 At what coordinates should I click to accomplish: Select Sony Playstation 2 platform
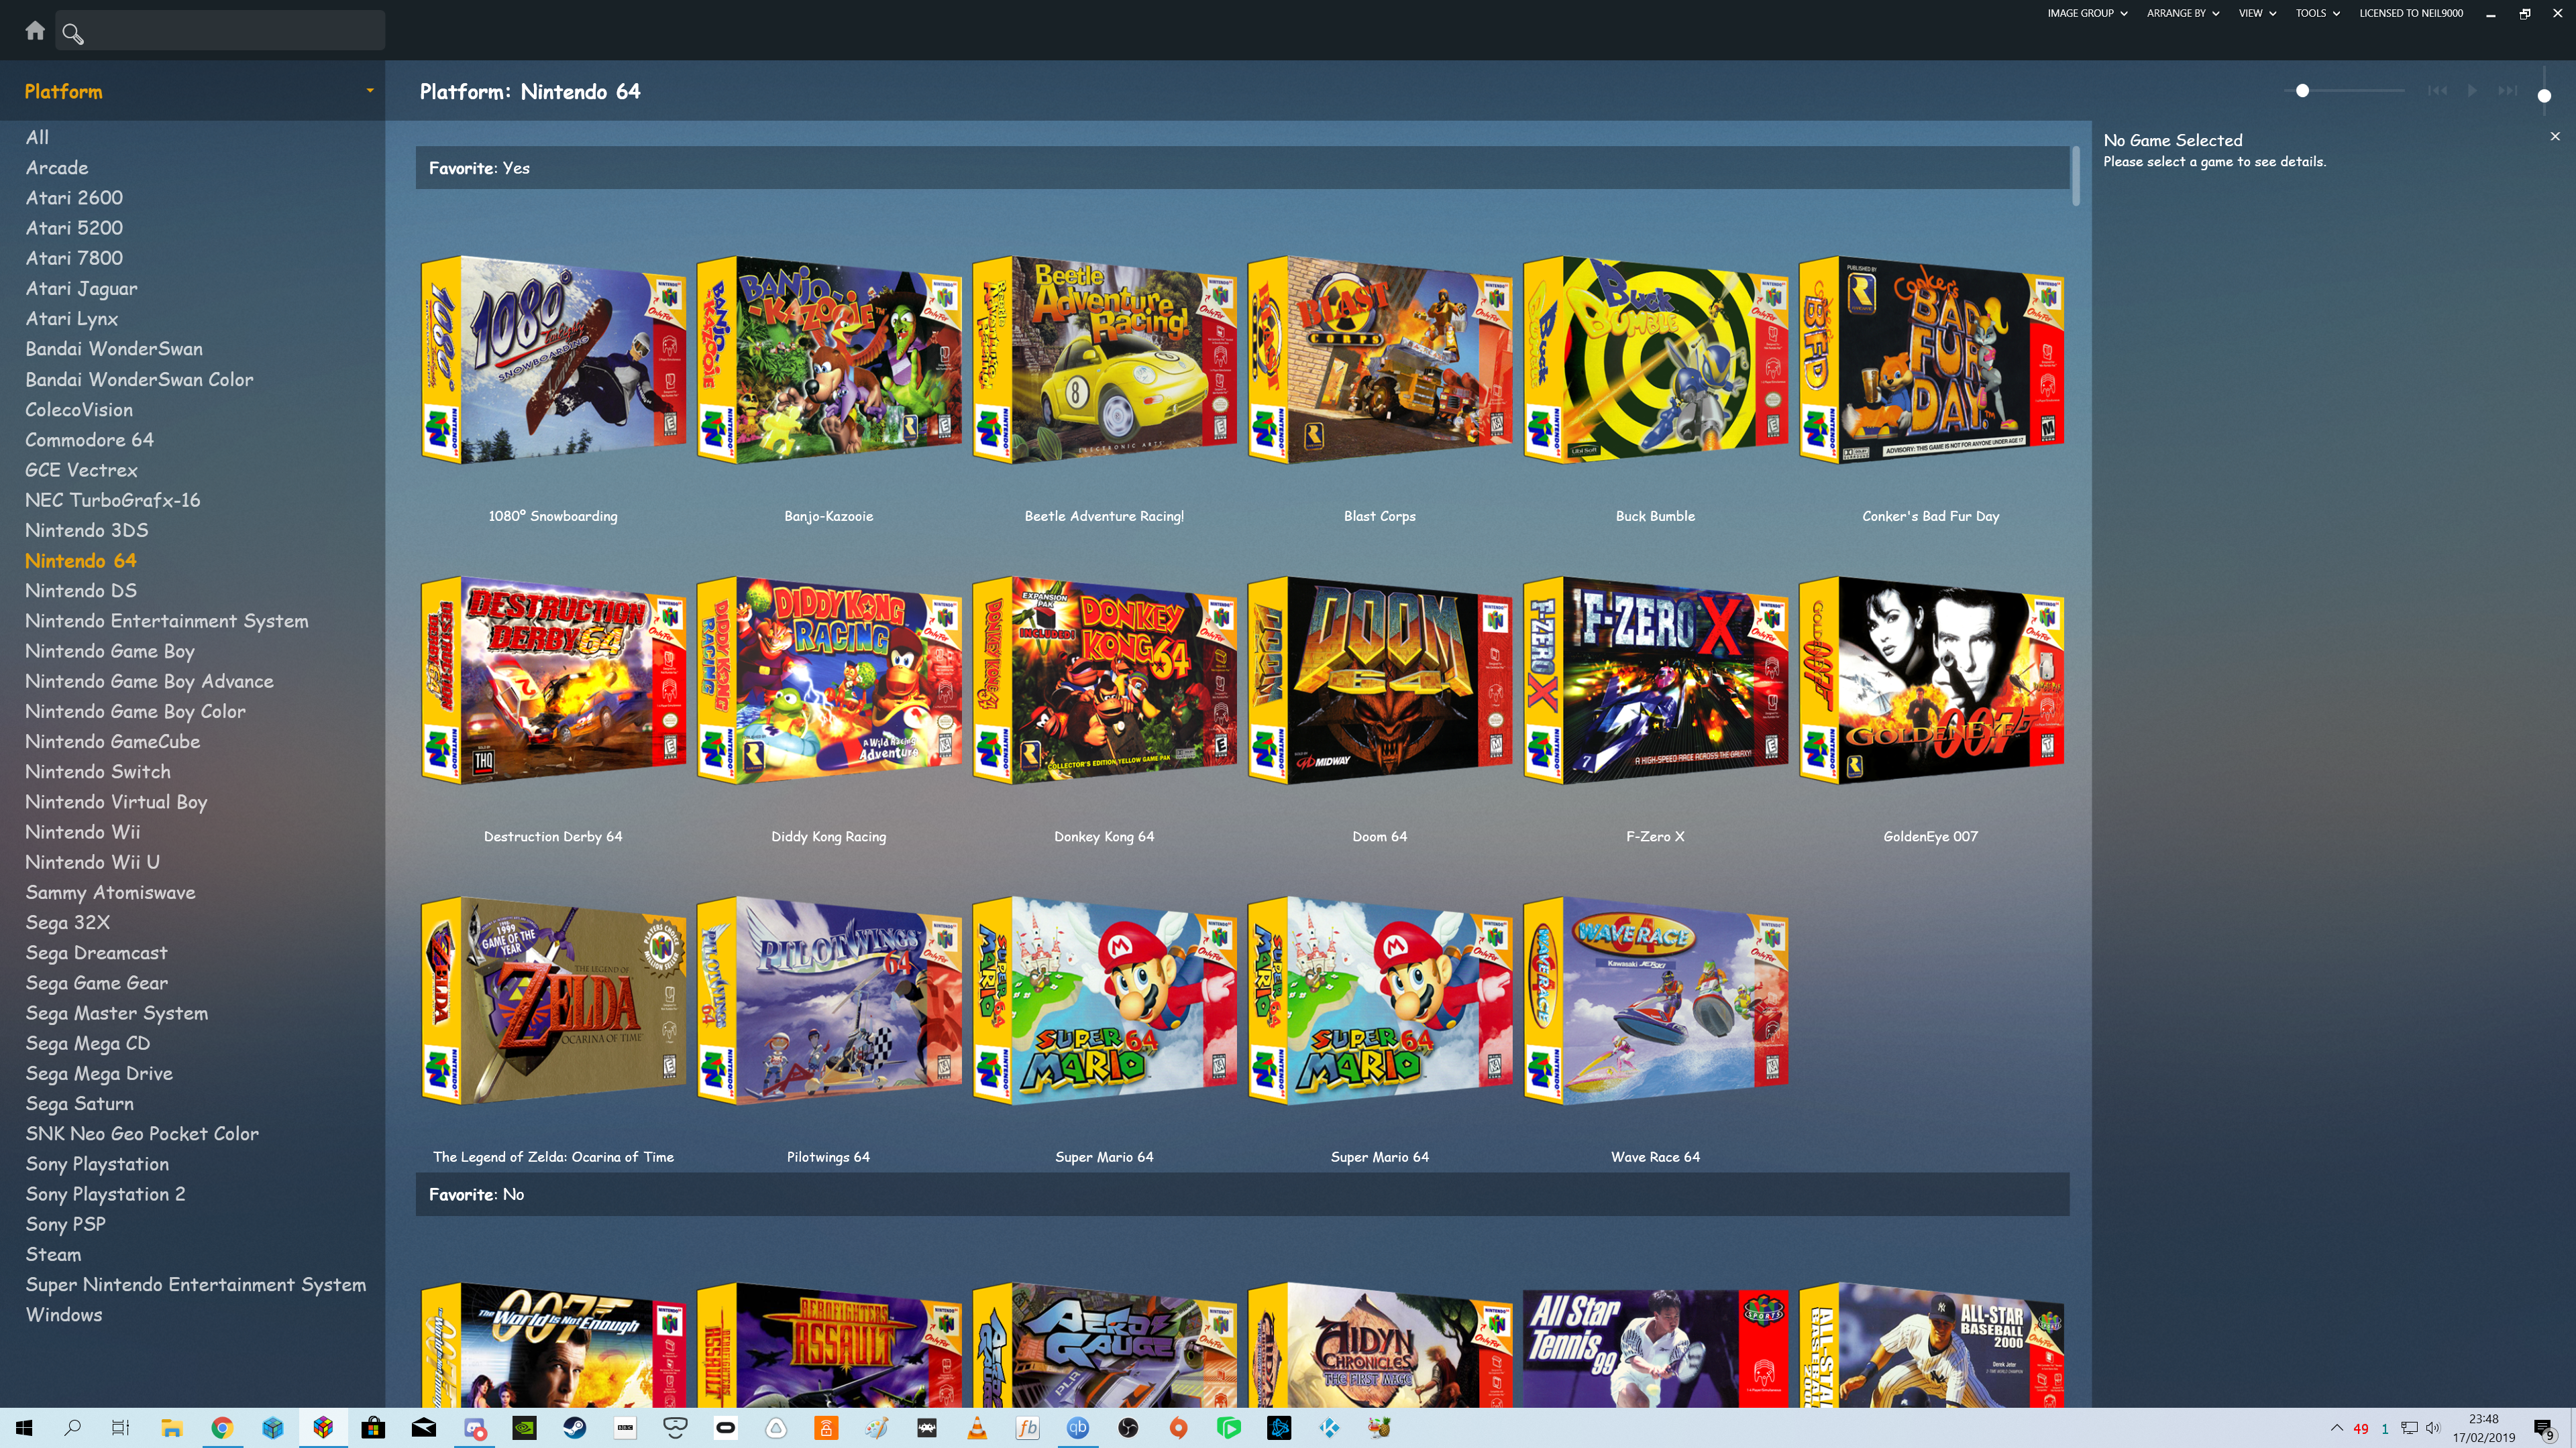pyautogui.click(x=105, y=1194)
